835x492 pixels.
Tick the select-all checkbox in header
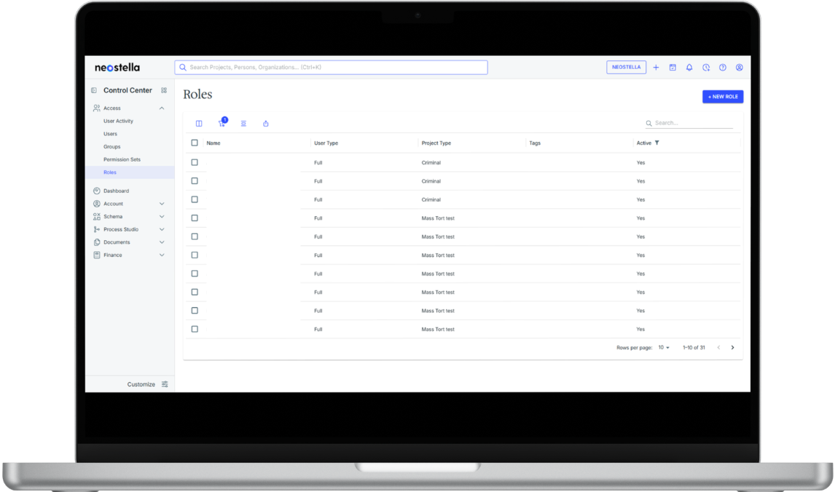click(x=195, y=143)
